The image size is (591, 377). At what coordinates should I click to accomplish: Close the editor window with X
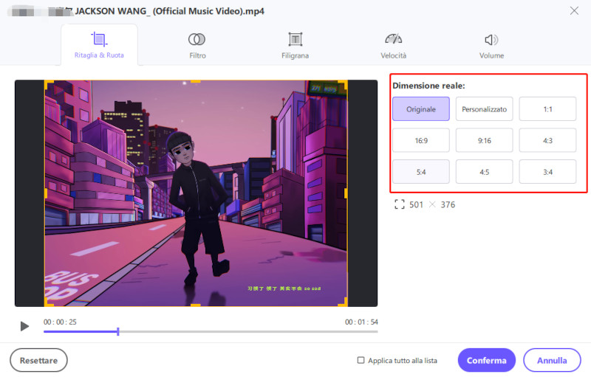pos(574,10)
